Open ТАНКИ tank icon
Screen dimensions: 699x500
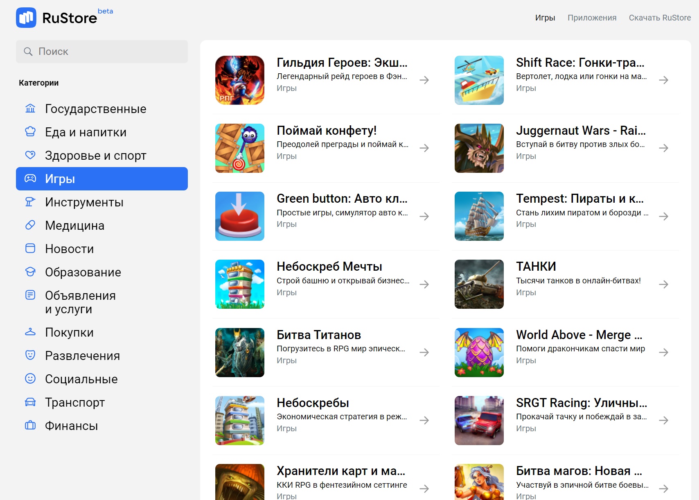click(479, 284)
